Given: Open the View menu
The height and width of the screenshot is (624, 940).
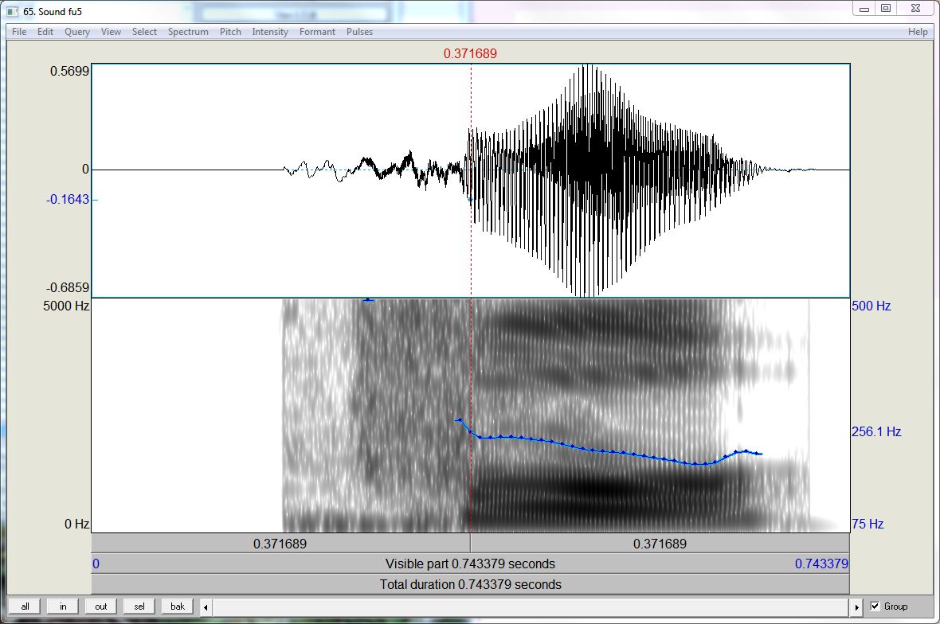Looking at the screenshot, I should [111, 32].
